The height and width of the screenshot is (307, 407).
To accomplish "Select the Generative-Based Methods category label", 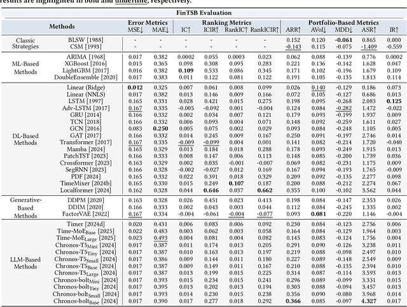I will click(27, 207).
